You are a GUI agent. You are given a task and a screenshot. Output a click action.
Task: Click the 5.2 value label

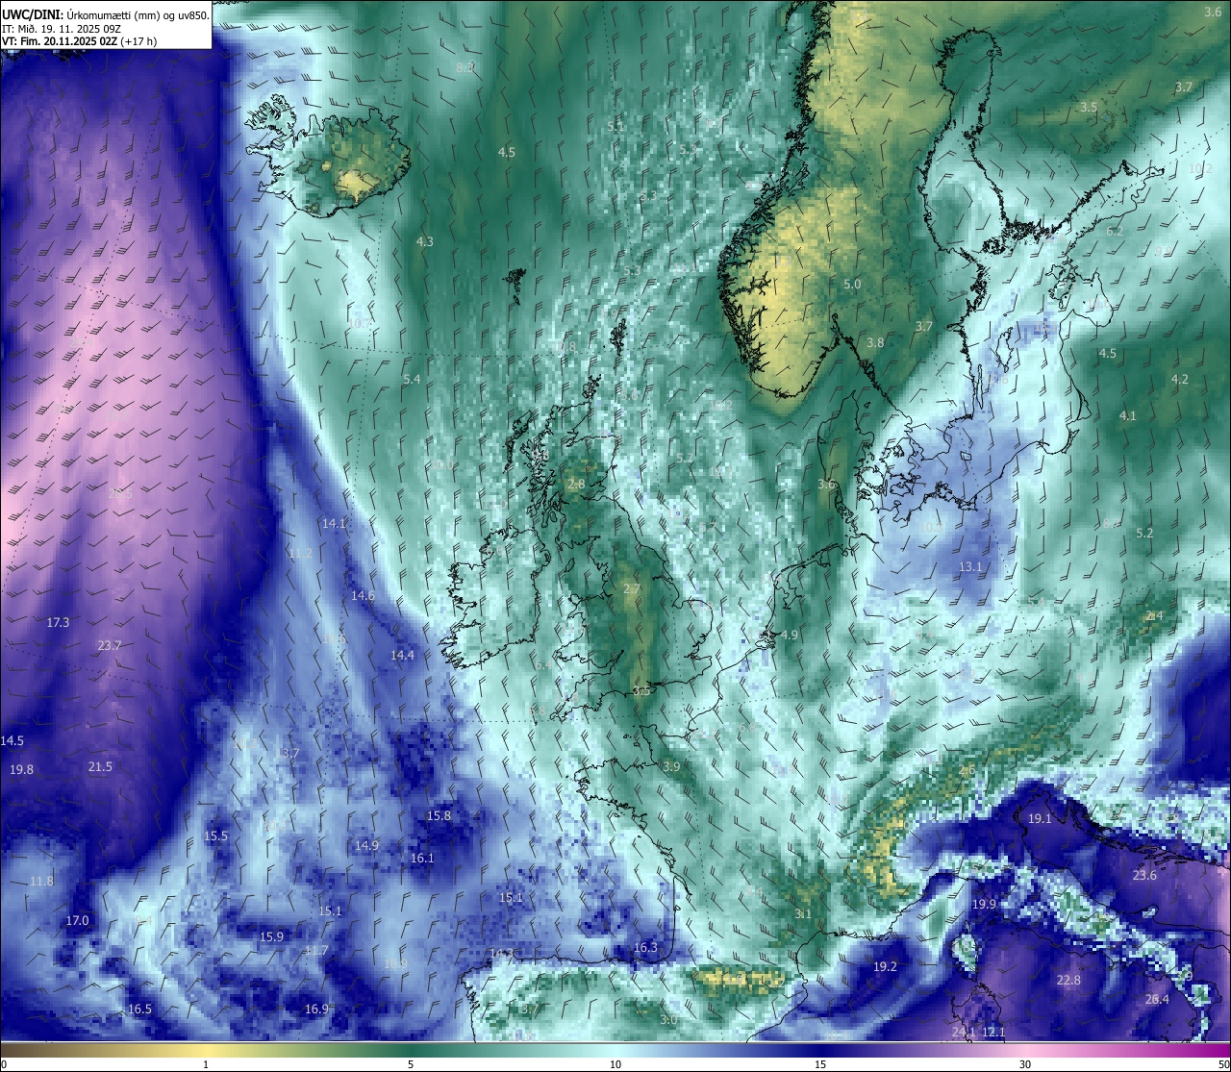[x=1144, y=533]
